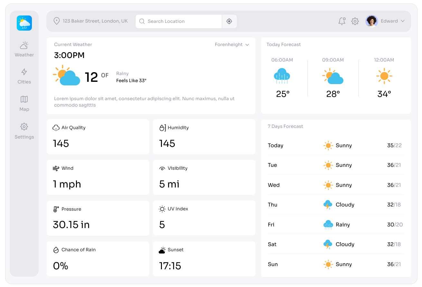Click the notification bell icon
This screenshot has width=422, height=287.
point(342,21)
